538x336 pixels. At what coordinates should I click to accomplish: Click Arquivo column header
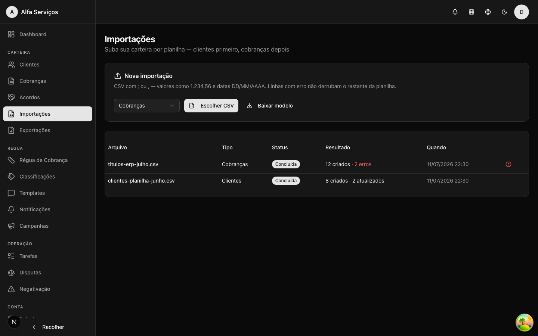[117, 147]
